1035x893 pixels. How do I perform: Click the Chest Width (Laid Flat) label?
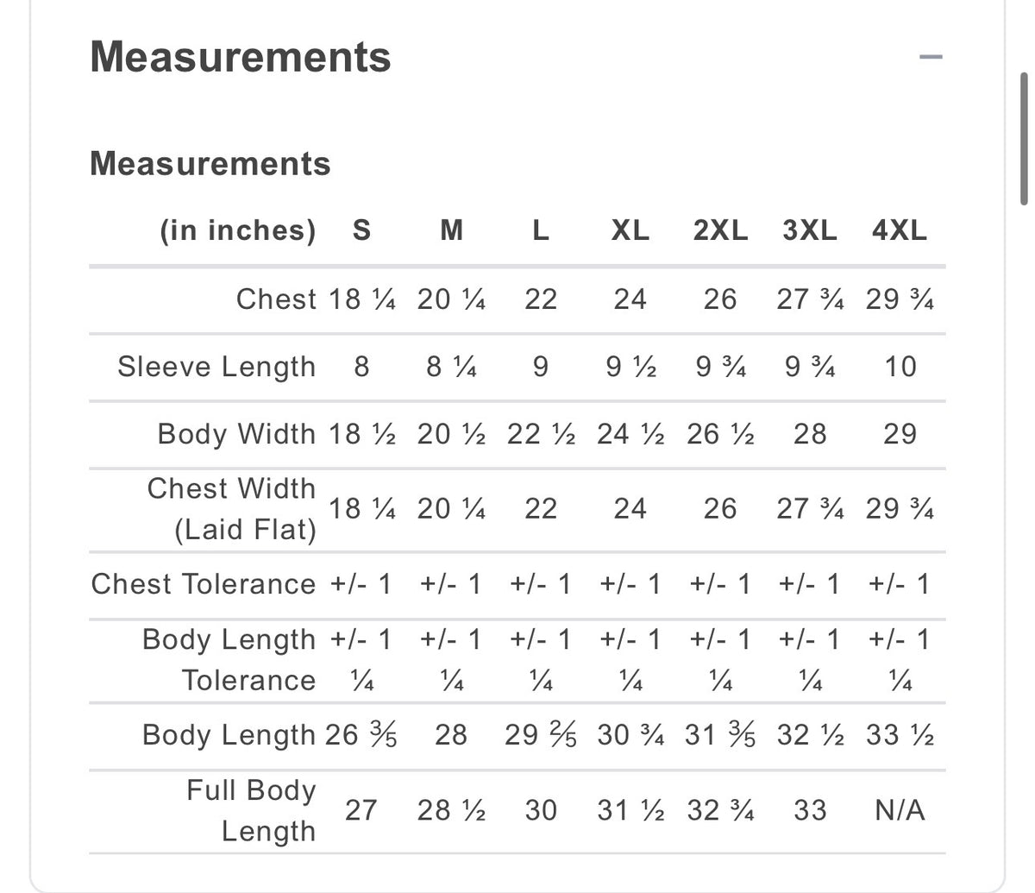233,509
